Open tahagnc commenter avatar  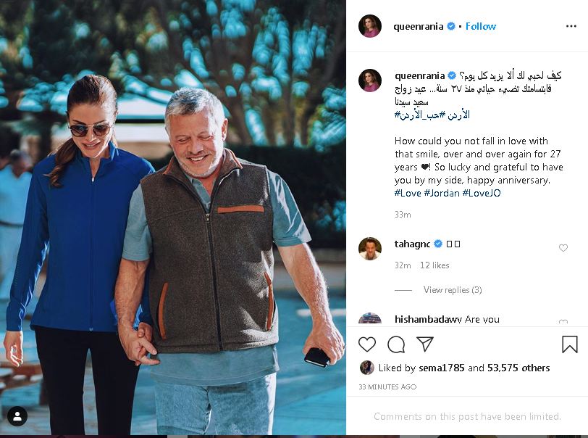(370, 248)
